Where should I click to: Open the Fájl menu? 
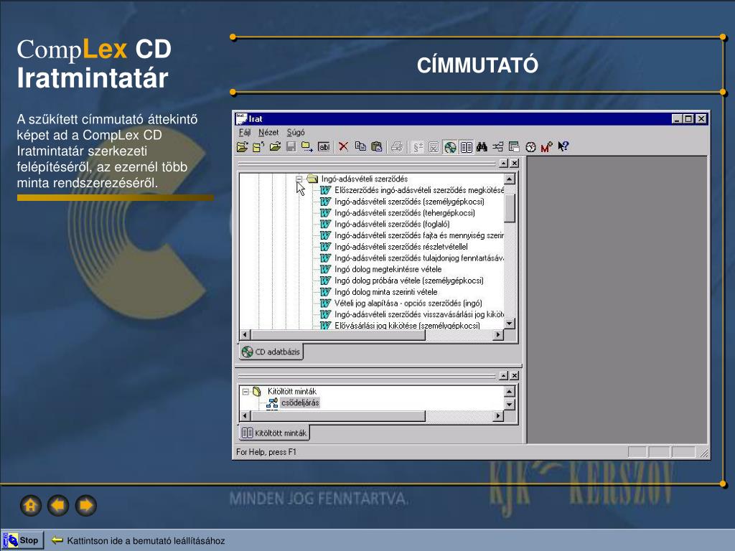coord(245,133)
